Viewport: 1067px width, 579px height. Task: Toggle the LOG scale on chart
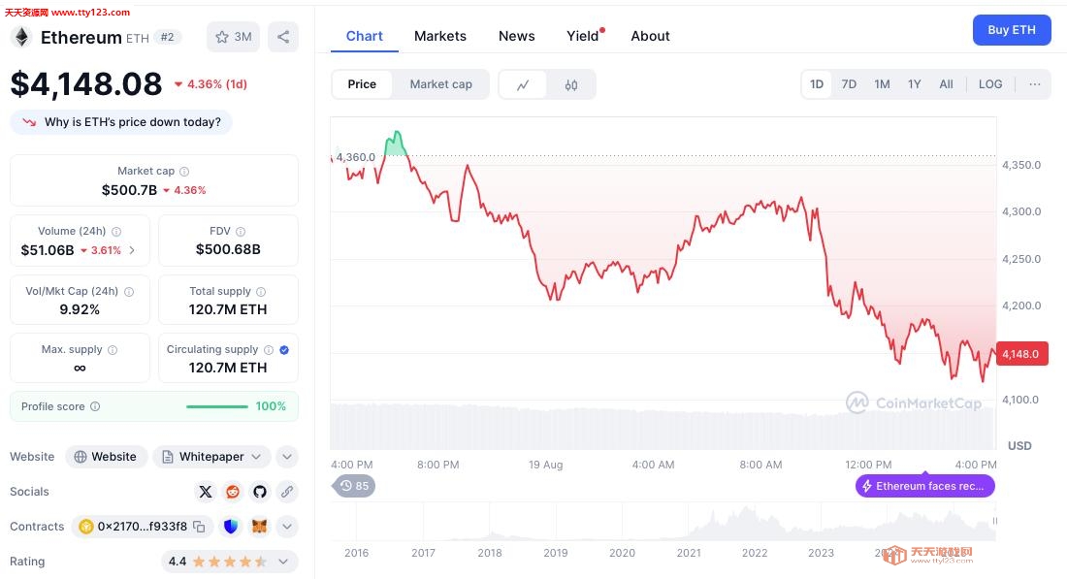(x=990, y=84)
